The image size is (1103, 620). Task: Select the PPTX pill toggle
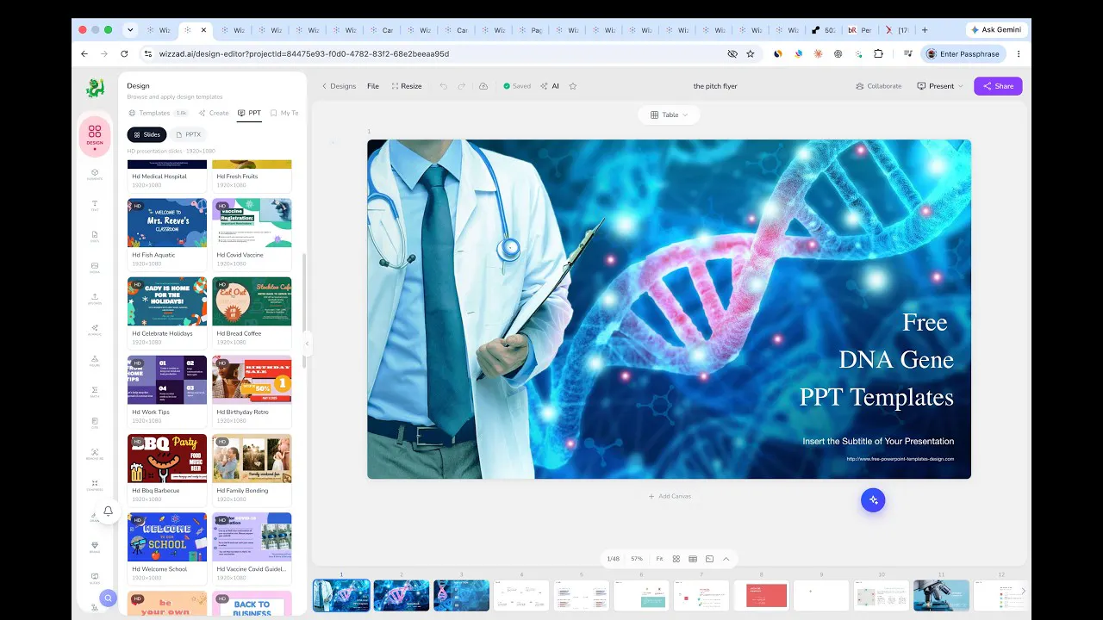tap(189, 134)
